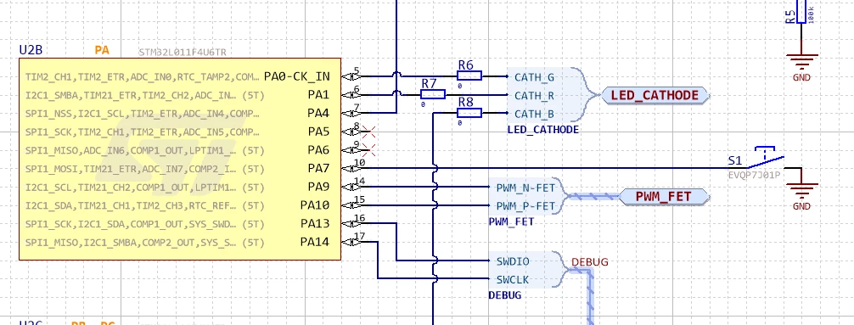This screenshot has height=325, width=854.
Task: Select the PWM_FET port symbol
Action: click(664, 197)
